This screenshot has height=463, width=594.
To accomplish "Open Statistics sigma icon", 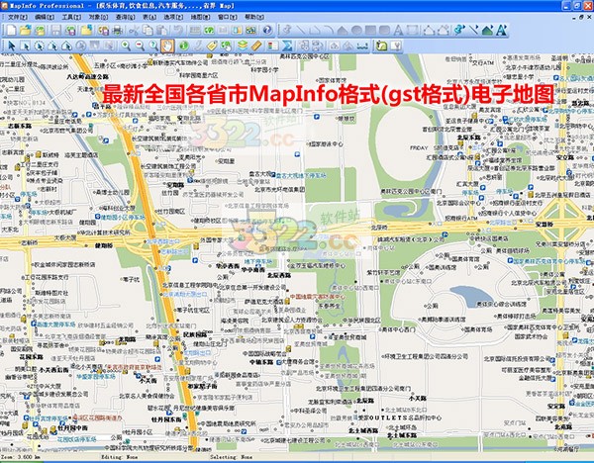I will [287, 46].
